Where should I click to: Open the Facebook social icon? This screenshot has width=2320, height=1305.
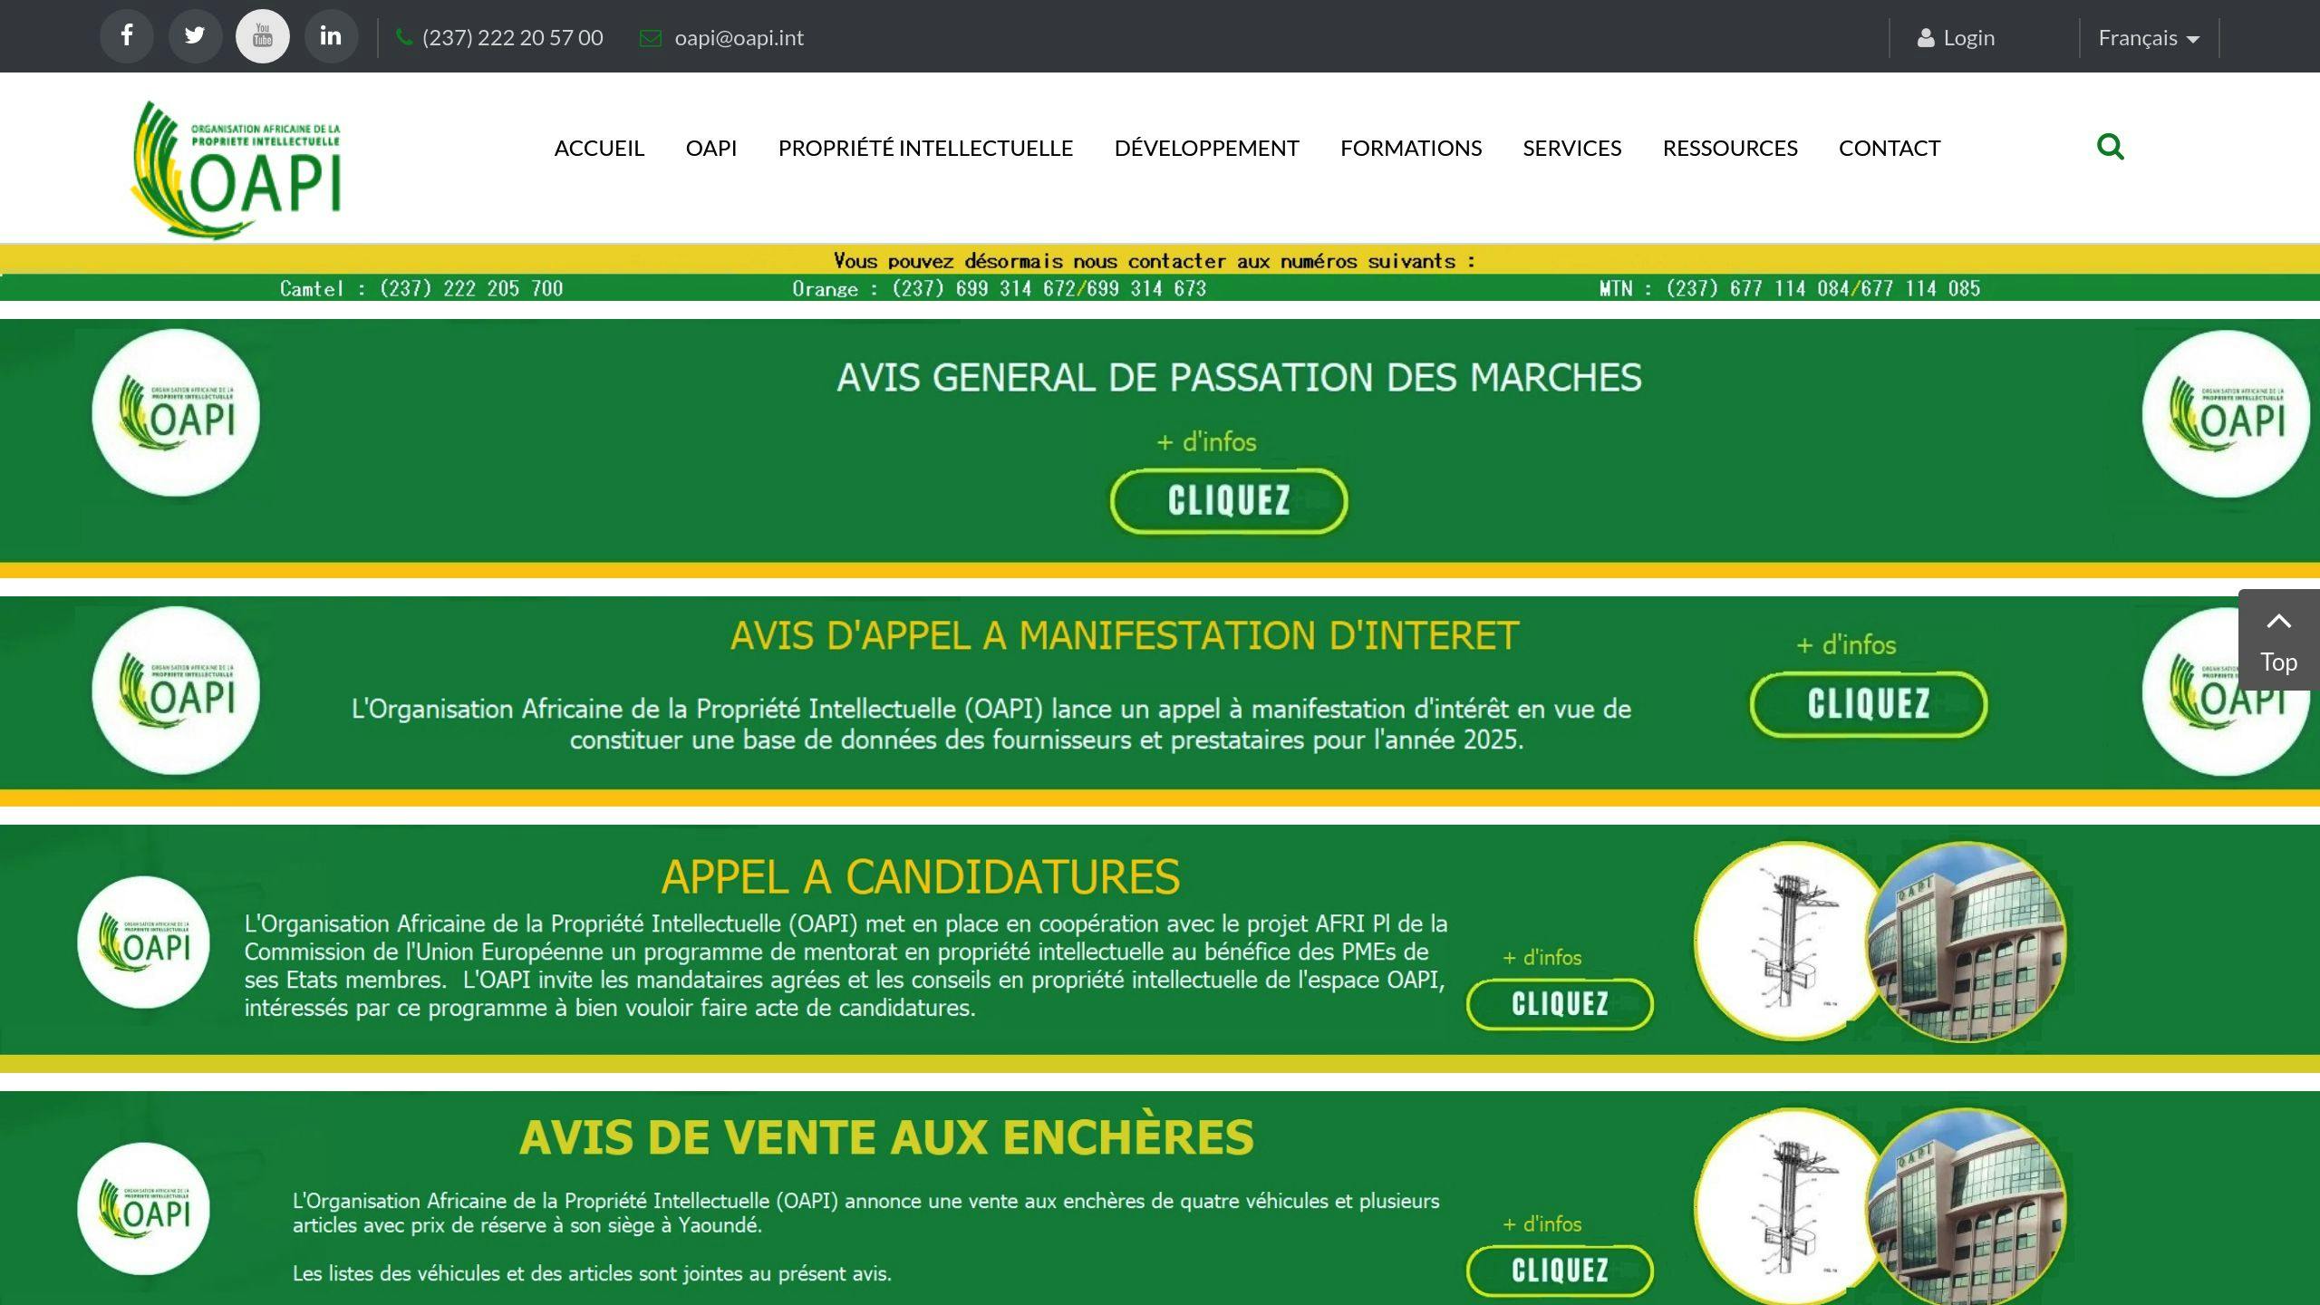coord(127,36)
